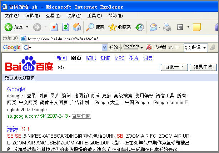
Task: Toggle the popup blocker (已拦截 34 个)
Action: click(x=163, y=47)
